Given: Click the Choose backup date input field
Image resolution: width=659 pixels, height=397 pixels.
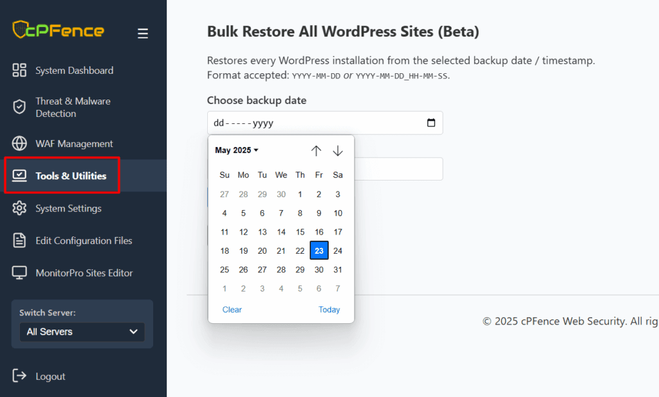Looking at the screenshot, I should (315, 123).
